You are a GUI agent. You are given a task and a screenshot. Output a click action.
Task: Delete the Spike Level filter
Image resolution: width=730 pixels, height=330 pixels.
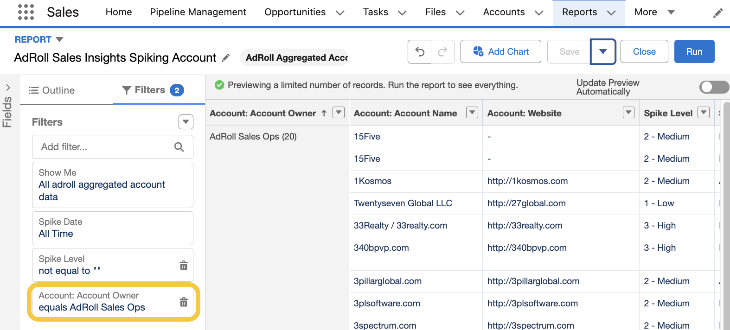[184, 265]
